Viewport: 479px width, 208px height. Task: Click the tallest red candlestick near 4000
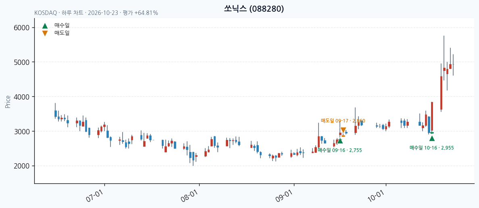tap(441, 93)
